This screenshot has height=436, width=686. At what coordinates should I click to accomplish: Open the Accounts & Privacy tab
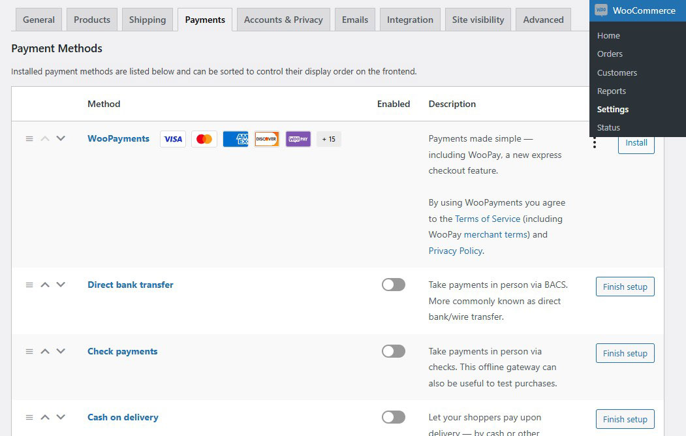(283, 20)
